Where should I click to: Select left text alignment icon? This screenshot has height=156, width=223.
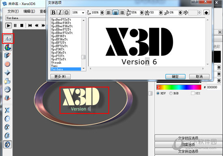pos(109,13)
